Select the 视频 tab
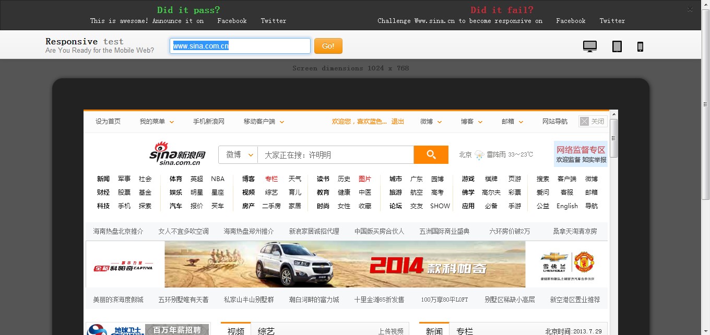Screen dimensions: 710x335 236,330
